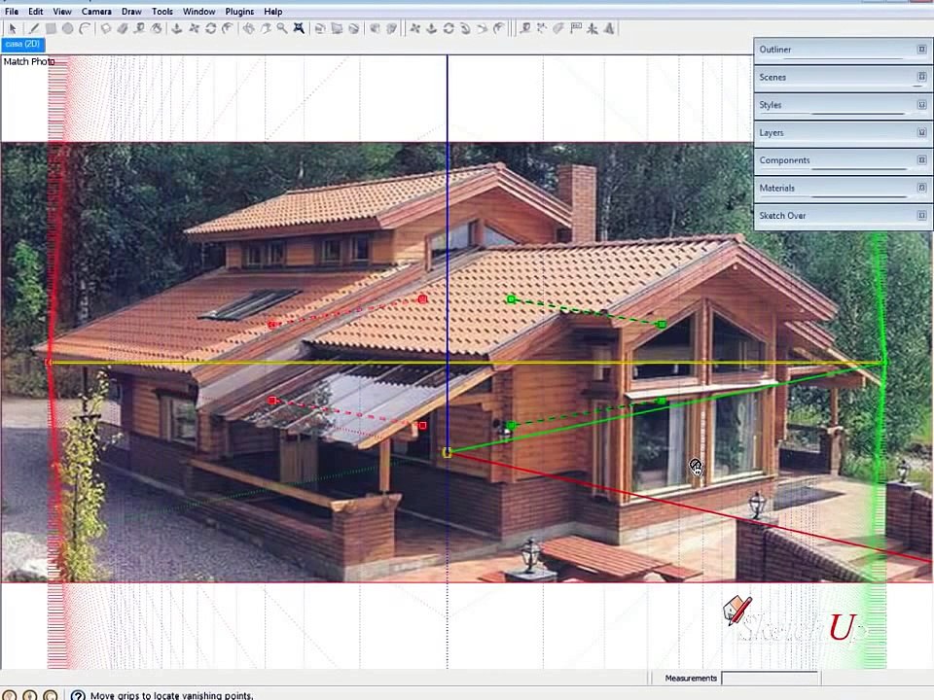
Task: Expand the Layers panel
Action: click(x=843, y=133)
